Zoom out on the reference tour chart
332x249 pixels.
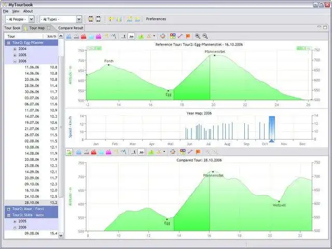point(205,36)
